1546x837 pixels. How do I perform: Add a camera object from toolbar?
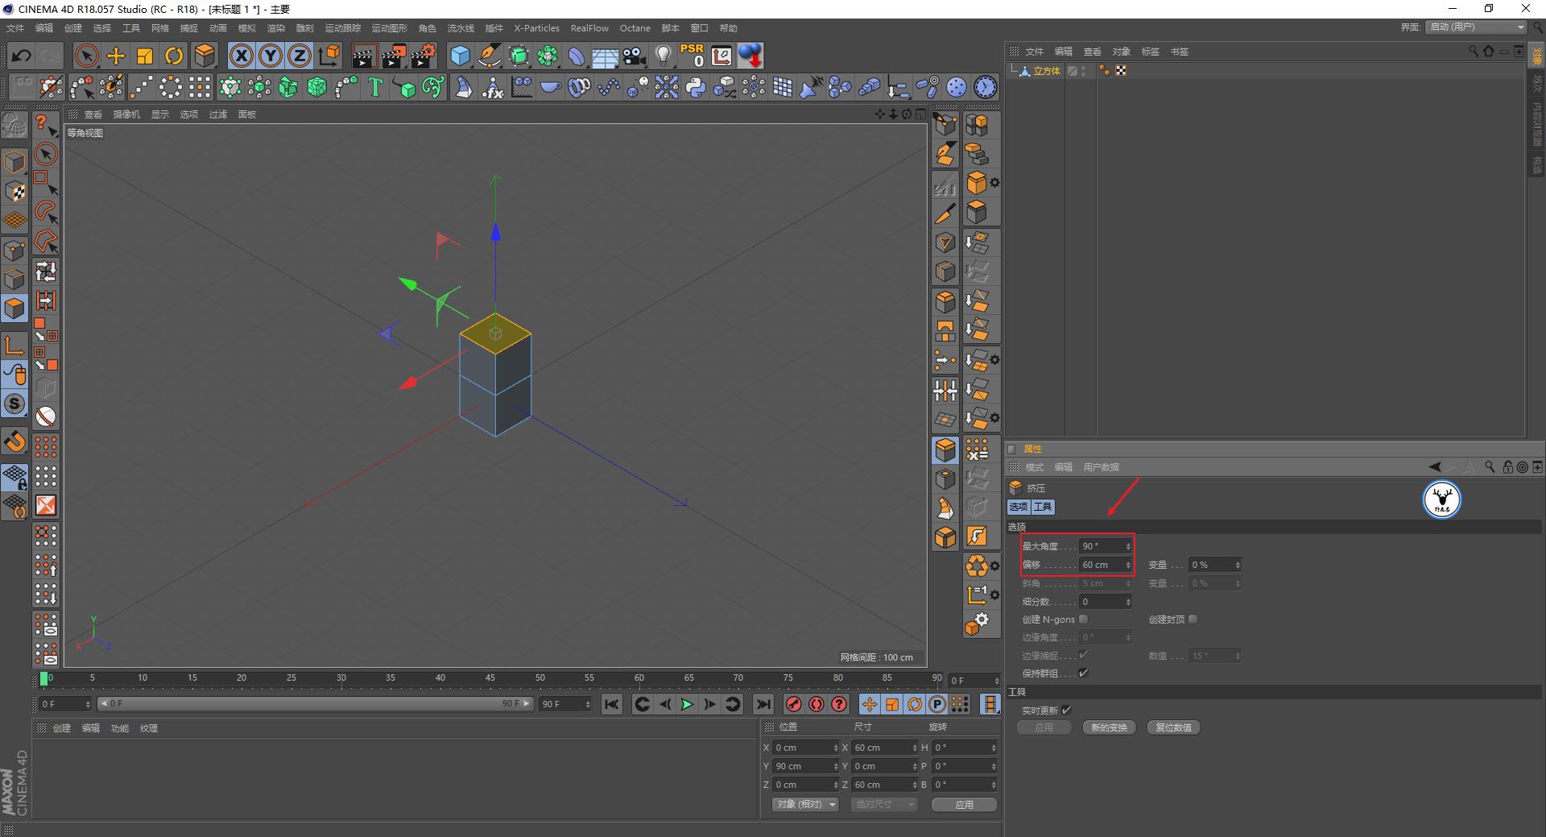click(x=635, y=56)
